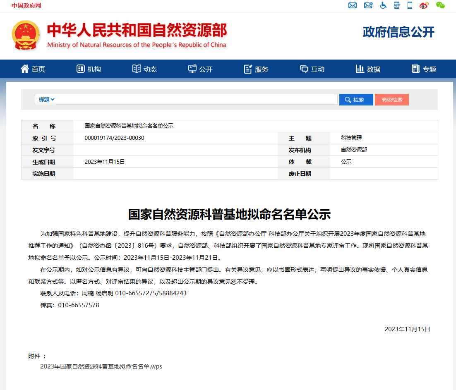This screenshot has width=456, height=390.
Task: Go to 动态 navigation item
Action: coord(145,69)
